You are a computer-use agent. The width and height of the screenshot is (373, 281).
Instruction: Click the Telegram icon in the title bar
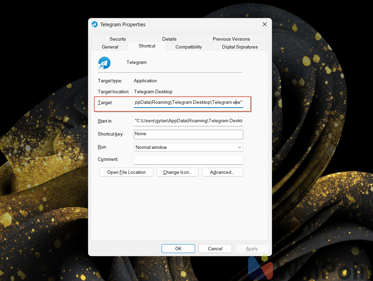95,24
